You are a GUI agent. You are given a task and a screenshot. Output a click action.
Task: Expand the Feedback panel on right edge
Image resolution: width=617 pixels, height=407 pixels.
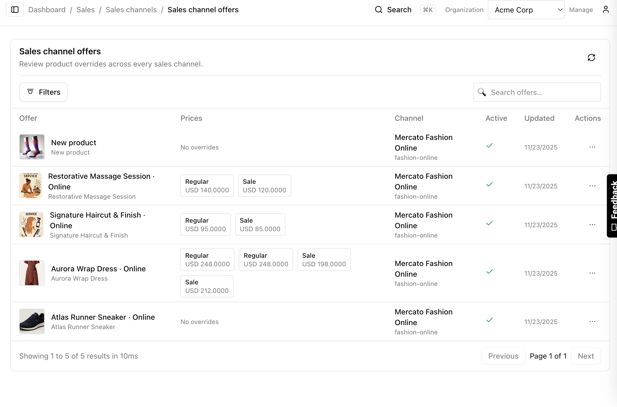[x=612, y=205]
